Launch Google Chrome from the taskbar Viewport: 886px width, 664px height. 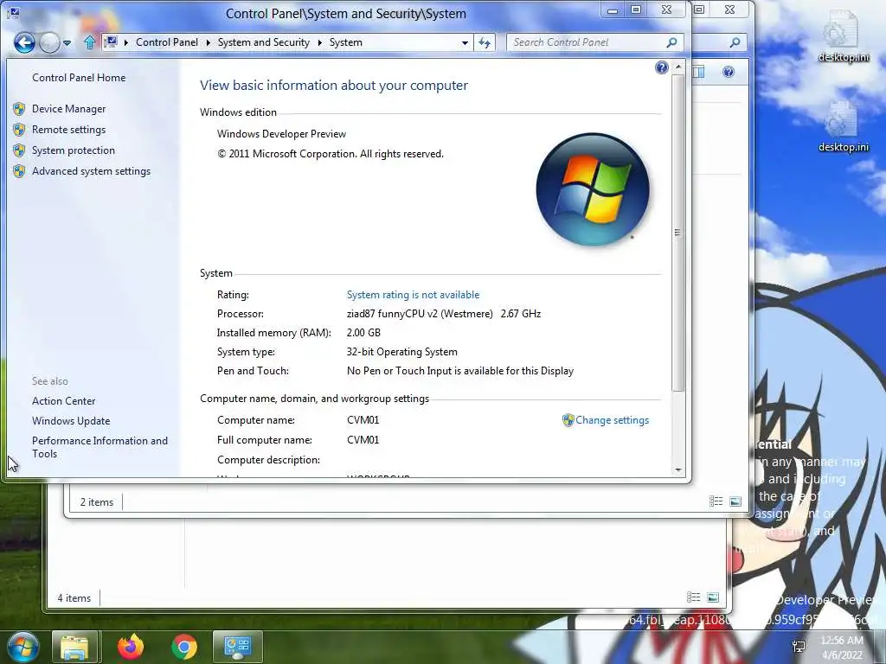[184, 647]
